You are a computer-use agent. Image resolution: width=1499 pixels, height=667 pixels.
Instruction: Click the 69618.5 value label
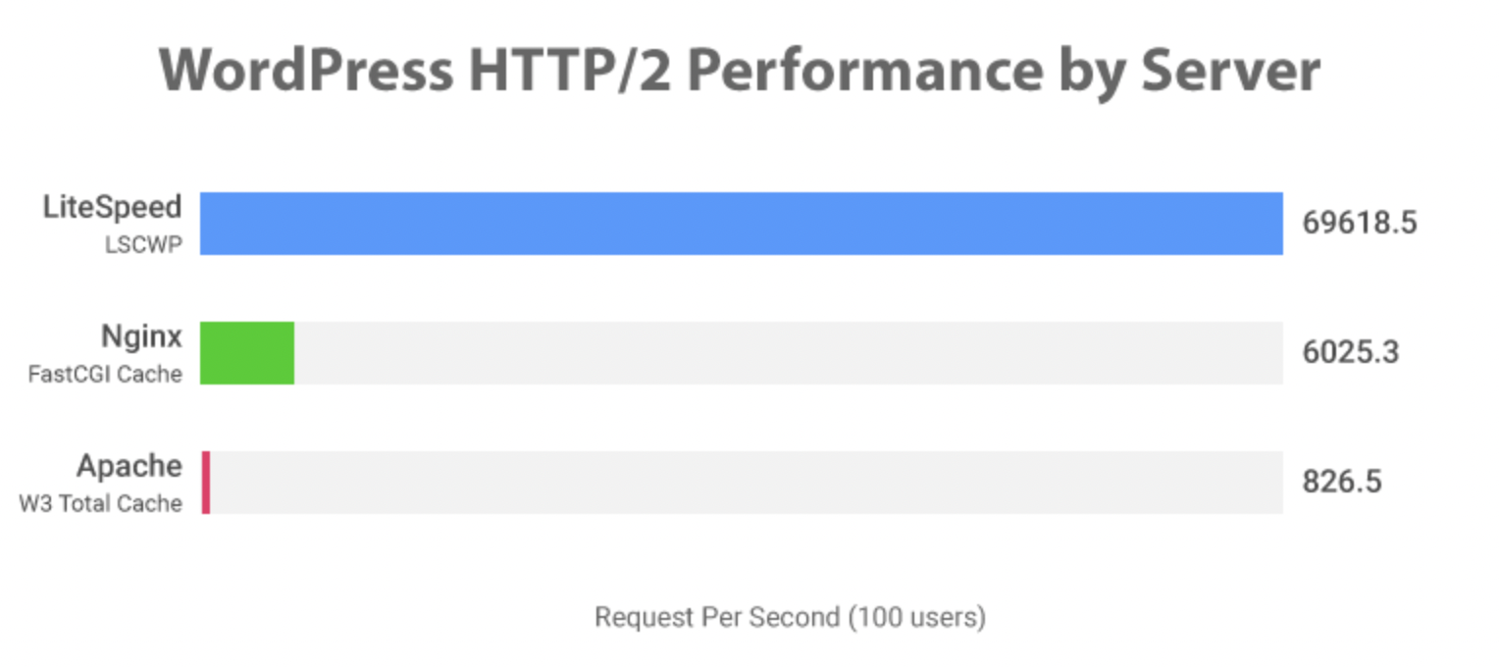point(1360,224)
